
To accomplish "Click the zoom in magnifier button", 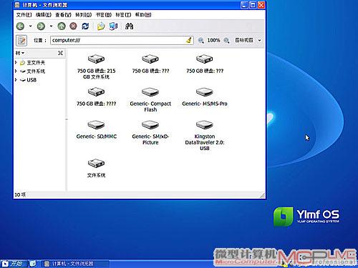I will (226, 41).
